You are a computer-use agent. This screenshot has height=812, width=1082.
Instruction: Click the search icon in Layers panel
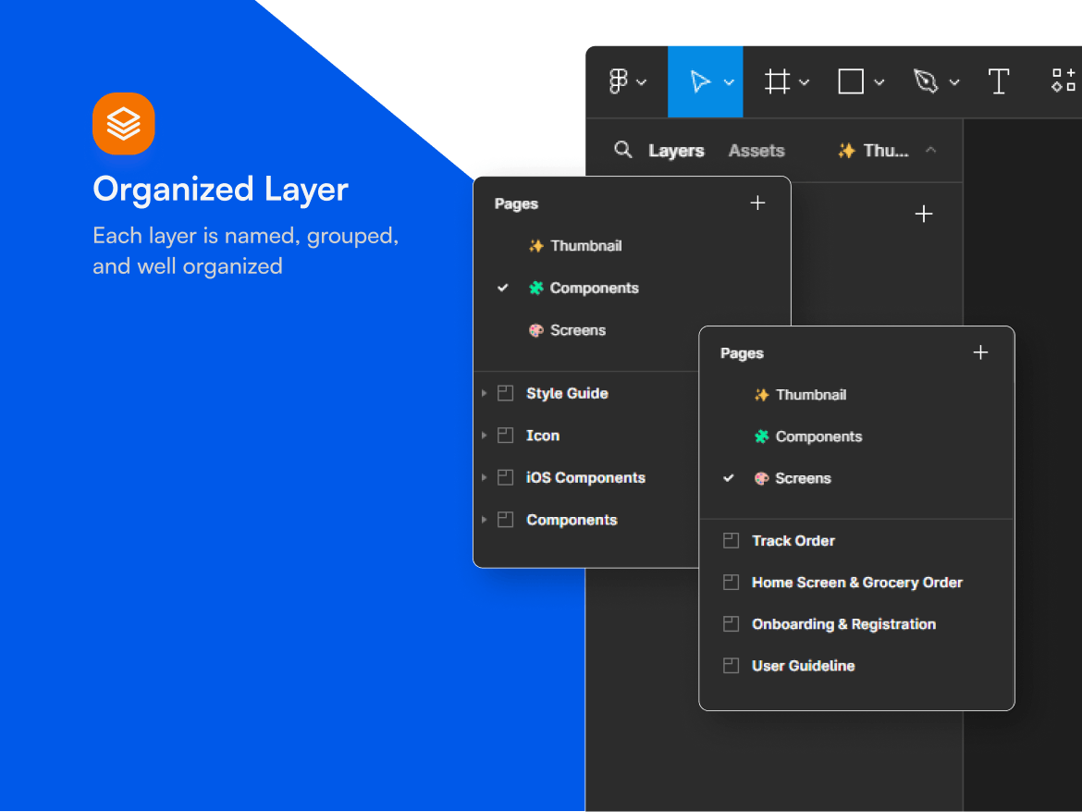[624, 150]
